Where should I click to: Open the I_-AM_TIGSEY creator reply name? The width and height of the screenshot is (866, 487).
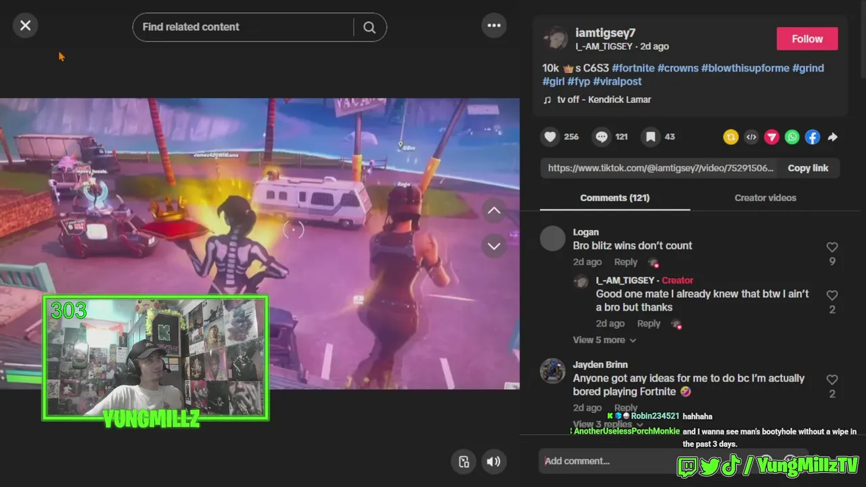(625, 280)
